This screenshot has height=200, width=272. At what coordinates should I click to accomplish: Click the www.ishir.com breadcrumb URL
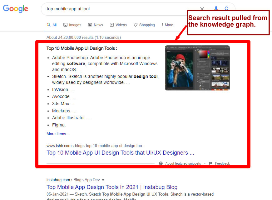click(96, 146)
